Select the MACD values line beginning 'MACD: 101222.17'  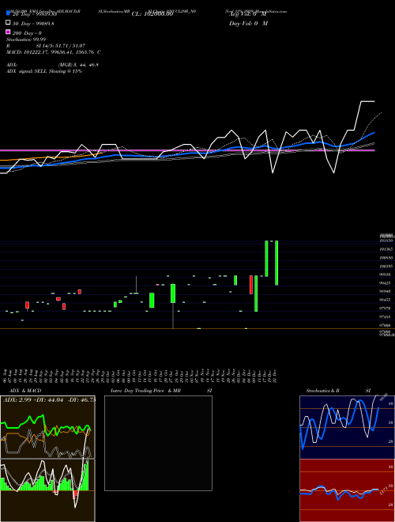(54, 52)
